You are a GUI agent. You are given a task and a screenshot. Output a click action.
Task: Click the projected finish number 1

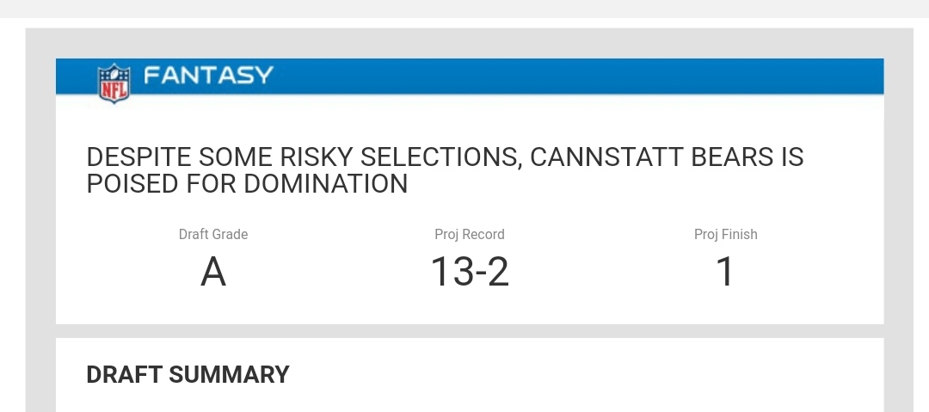(726, 272)
